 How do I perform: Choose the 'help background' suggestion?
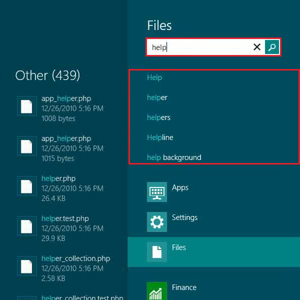(174, 157)
